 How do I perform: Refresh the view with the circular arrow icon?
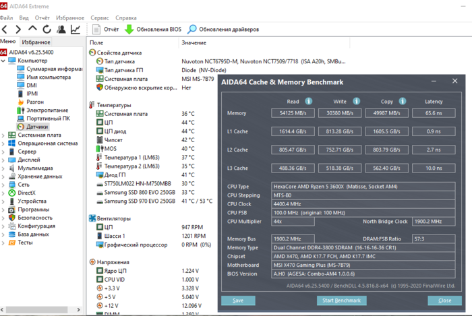(47, 29)
